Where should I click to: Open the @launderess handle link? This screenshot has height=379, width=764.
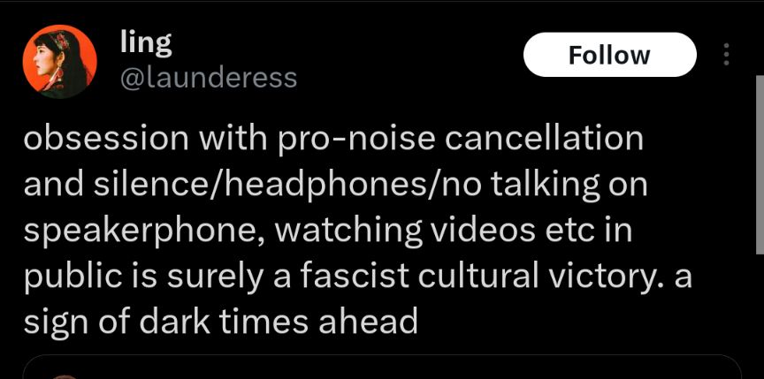(x=209, y=78)
